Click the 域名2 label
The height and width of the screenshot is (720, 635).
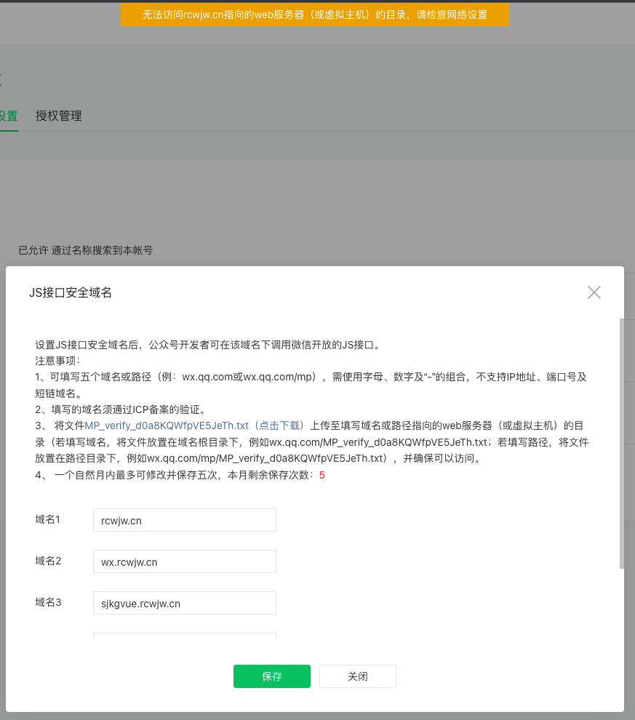click(48, 561)
